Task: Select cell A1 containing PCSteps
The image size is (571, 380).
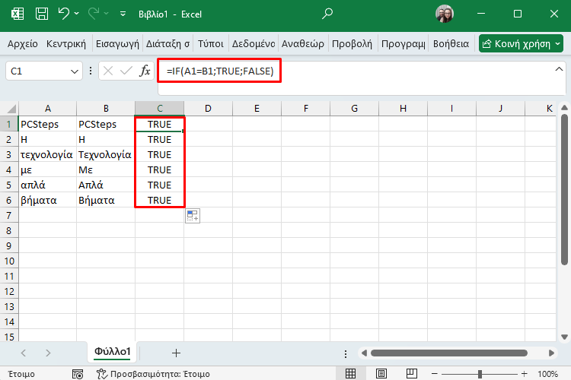Action: (48, 125)
